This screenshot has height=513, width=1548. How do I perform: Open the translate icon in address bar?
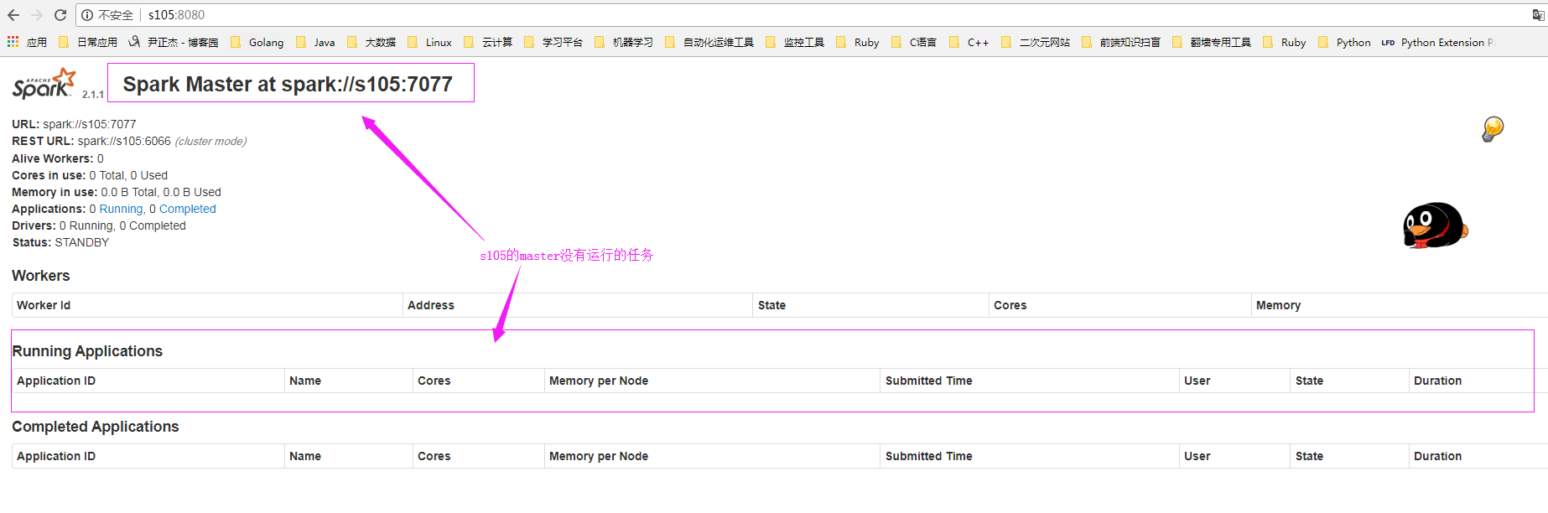(x=1538, y=15)
